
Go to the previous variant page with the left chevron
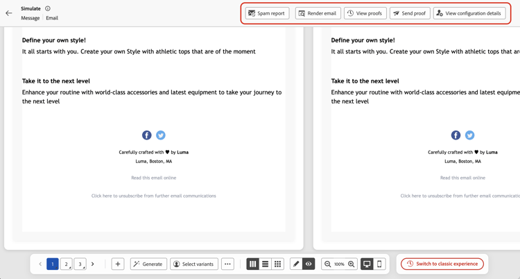click(40, 264)
